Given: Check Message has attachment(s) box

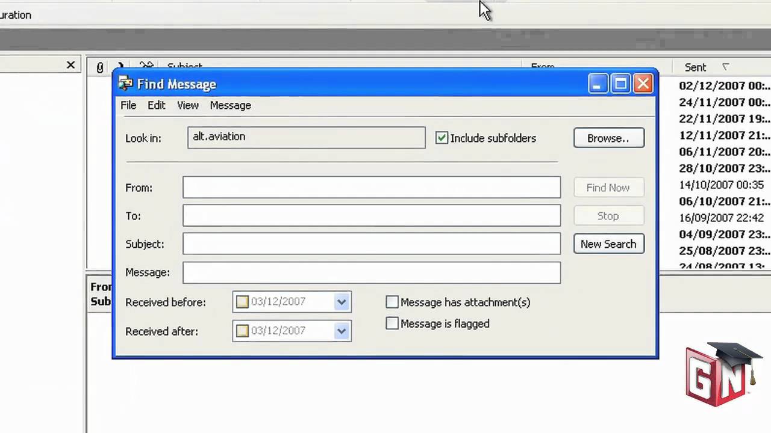Looking at the screenshot, I should pos(392,302).
